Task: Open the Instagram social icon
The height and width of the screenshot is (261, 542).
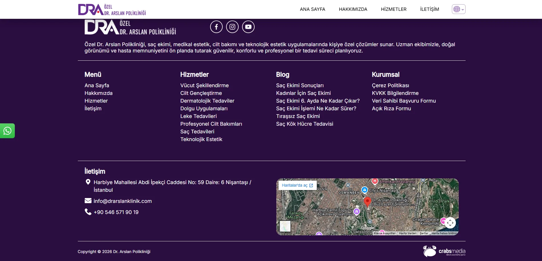Action: [x=232, y=27]
